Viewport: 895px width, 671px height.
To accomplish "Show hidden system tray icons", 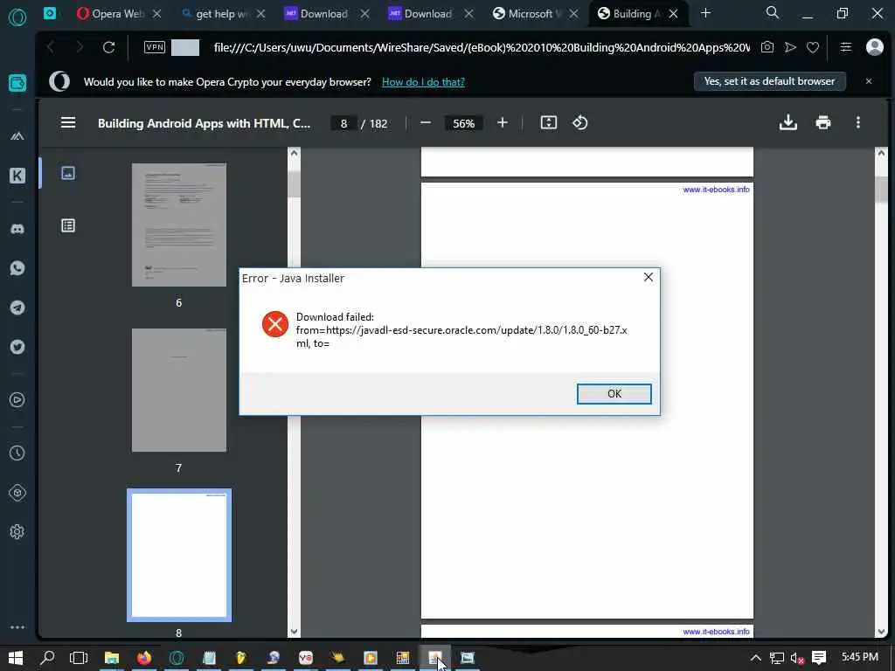I will (x=755, y=658).
